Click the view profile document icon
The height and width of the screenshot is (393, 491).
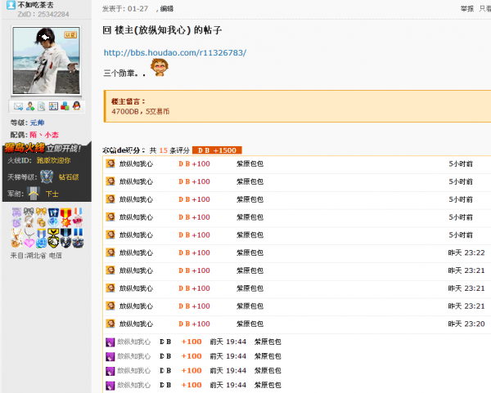pyautogui.click(x=42, y=106)
